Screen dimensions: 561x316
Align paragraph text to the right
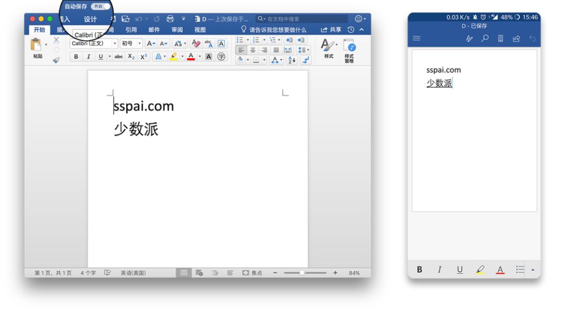click(x=264, y=50)
